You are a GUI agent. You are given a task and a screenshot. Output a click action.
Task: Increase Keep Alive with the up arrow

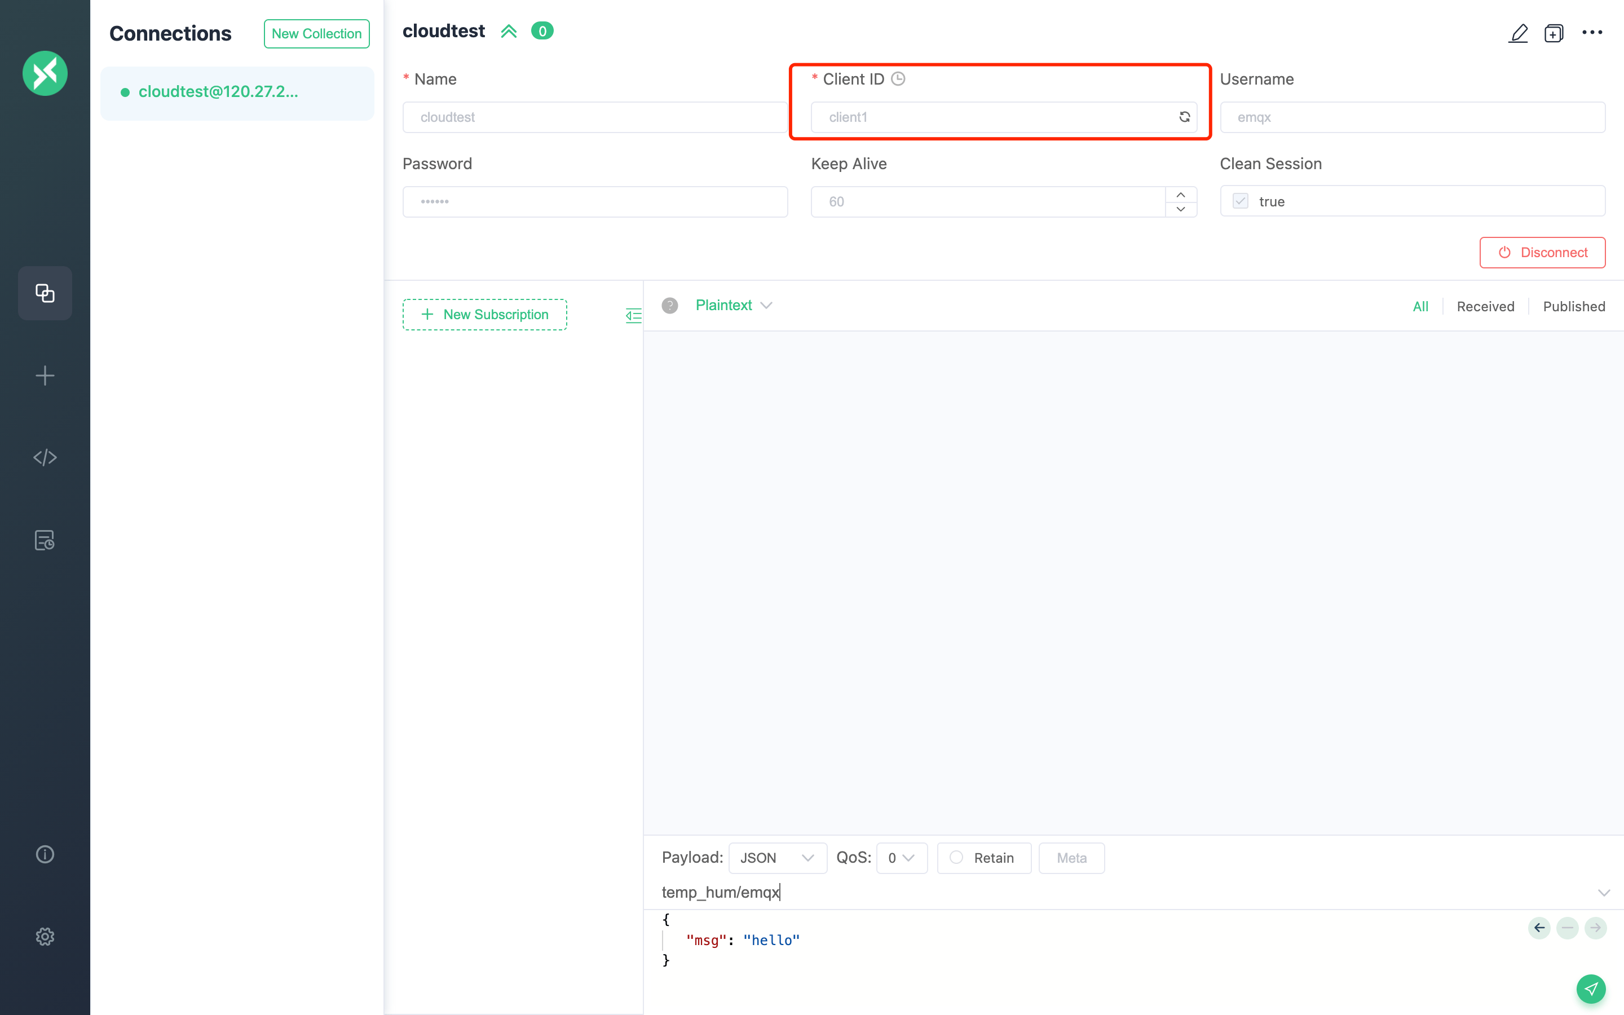click(1180, 194)
